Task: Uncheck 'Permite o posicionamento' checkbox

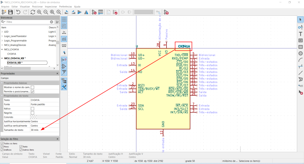Action: click(33, 92)
